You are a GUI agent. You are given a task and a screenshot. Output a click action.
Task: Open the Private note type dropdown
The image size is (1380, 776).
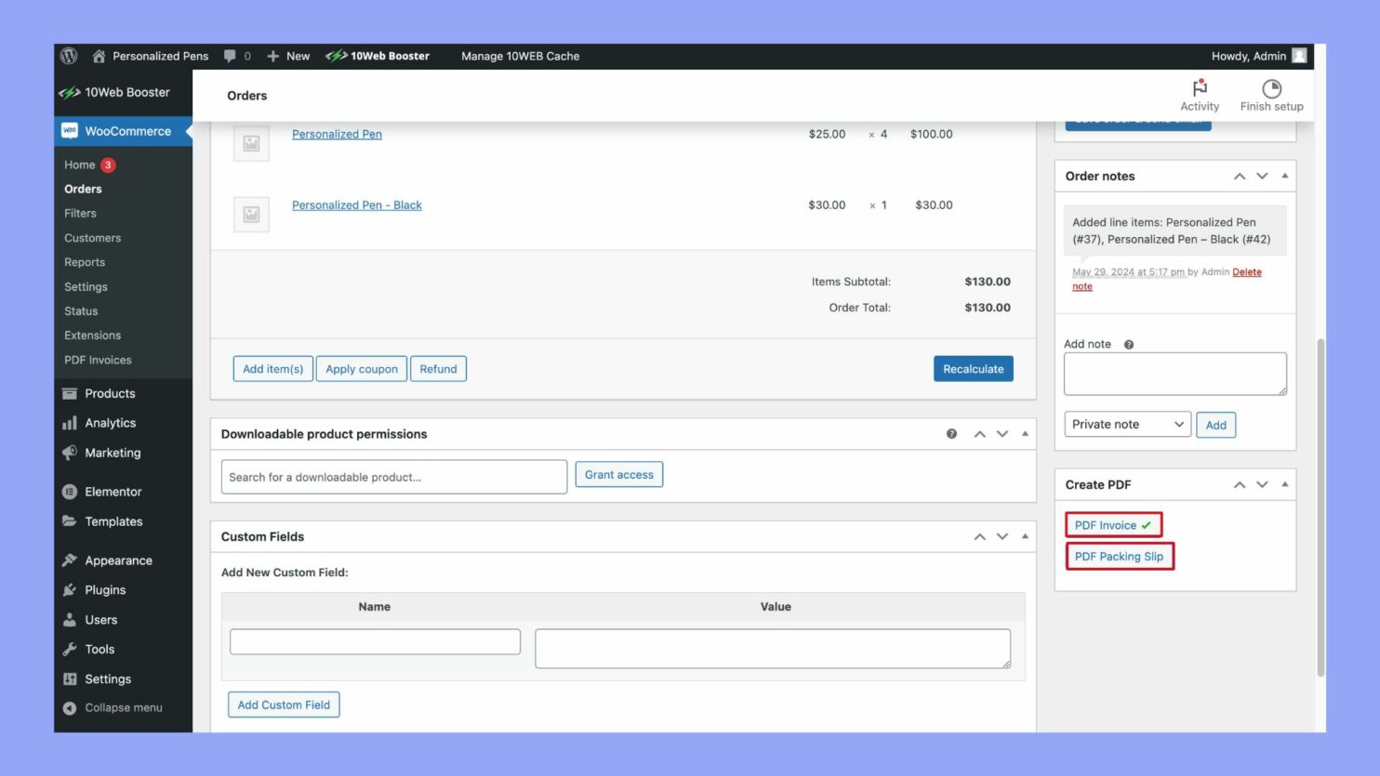1127,424
